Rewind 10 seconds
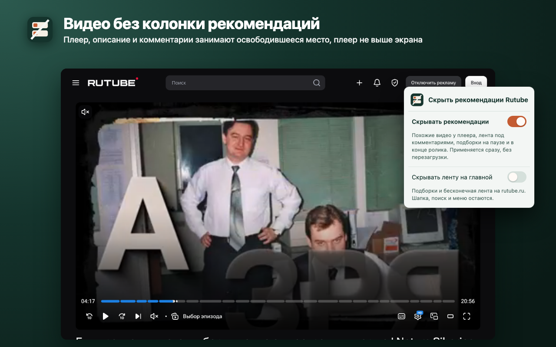The width and height of the screenshot is (556, 347). click(x=89, y=316)
